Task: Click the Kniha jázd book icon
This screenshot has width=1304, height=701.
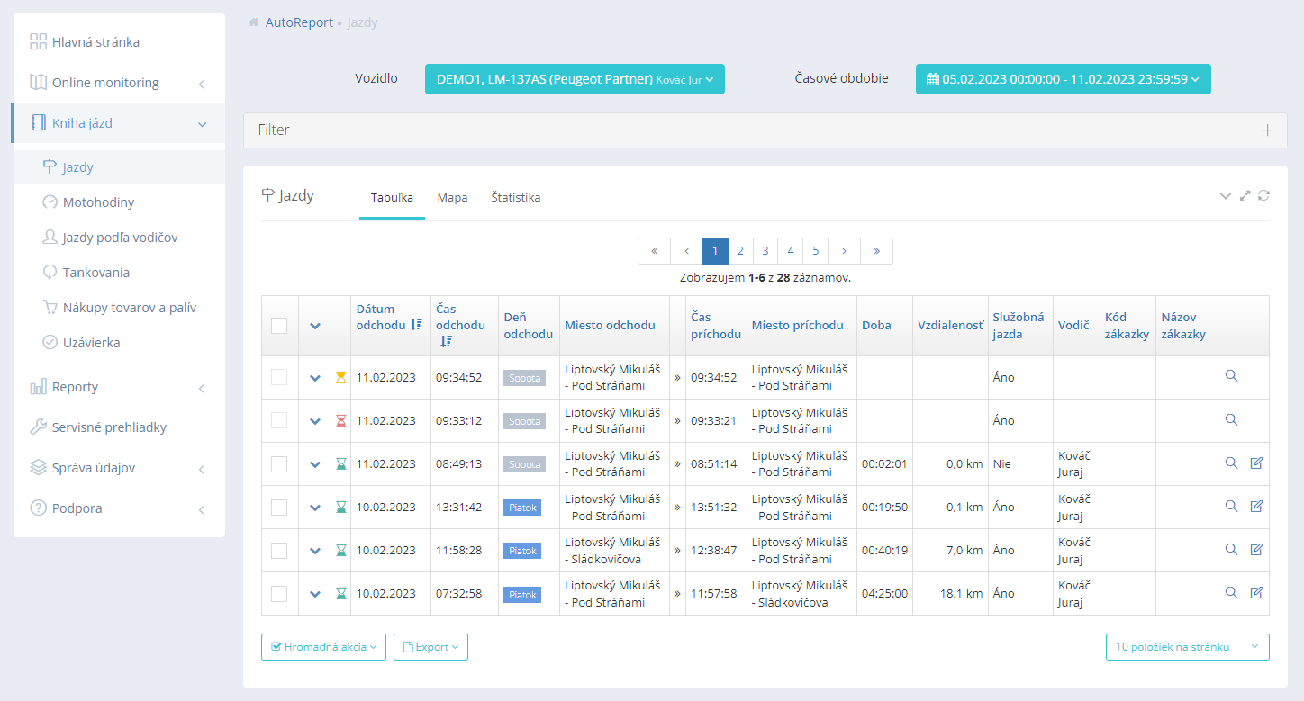Action: coord(38,123)
